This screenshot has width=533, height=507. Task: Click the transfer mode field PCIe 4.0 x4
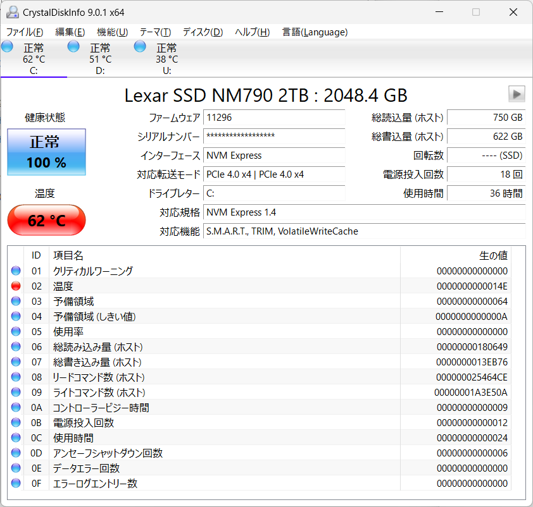click(x=274, y=174)
